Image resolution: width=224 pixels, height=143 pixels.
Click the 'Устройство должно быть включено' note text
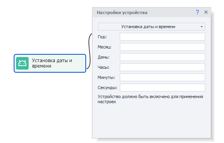coord(150,99)
